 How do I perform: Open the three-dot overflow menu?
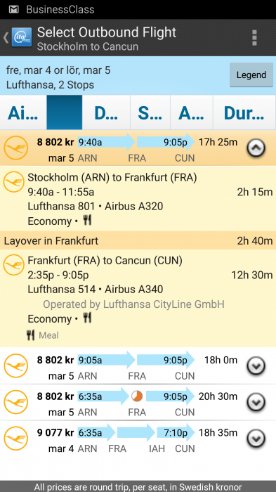[x=254, y=38]
